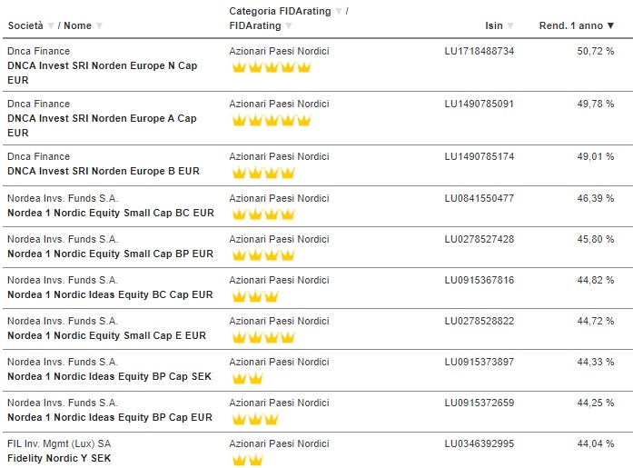Open Nordea 1 Nordic Equity Small Cap E EUR
This screenshot has height=468, width=633.
tap(106, 335)
